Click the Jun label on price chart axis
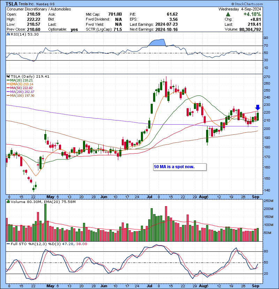 point(104,197)
